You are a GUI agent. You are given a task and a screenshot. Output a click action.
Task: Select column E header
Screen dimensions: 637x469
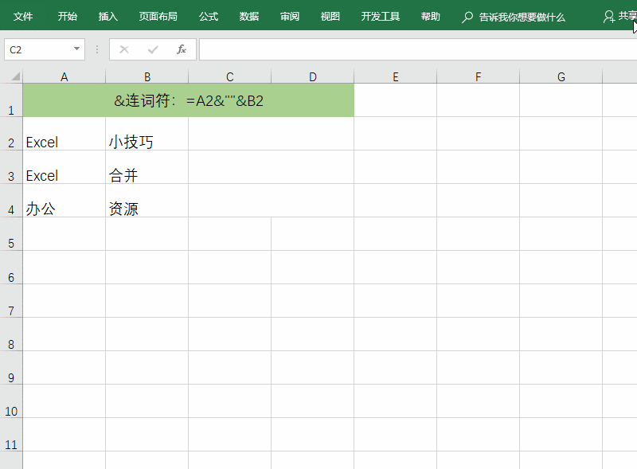396,76
